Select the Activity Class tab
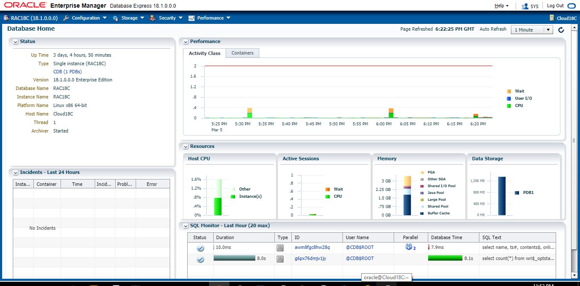The height and width of the screenshot is (286, 580). tap(205, 53)
